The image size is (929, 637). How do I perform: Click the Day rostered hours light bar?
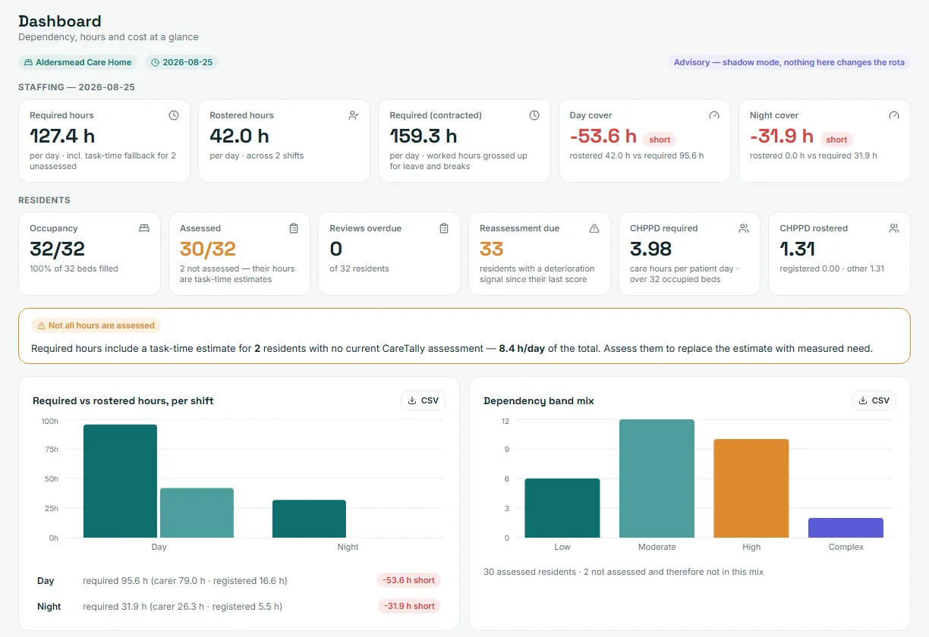tap(197, 513)
